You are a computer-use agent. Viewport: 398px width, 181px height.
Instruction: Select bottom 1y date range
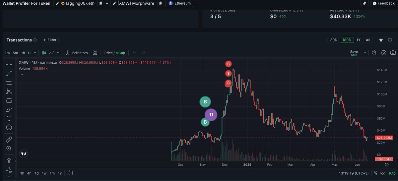[60, 173]
